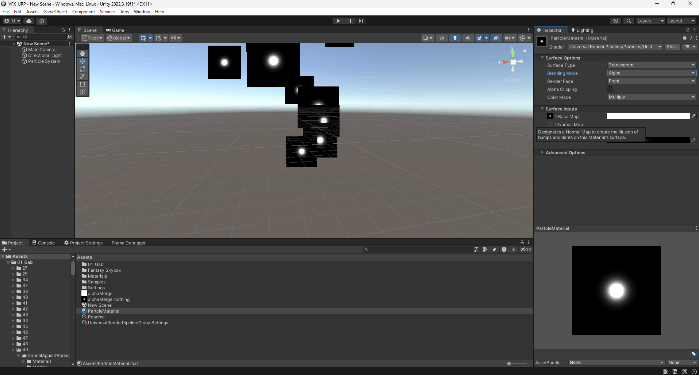Open the Window menu
The width and height of the screenshot is (699, 375).
coord(142,11)
